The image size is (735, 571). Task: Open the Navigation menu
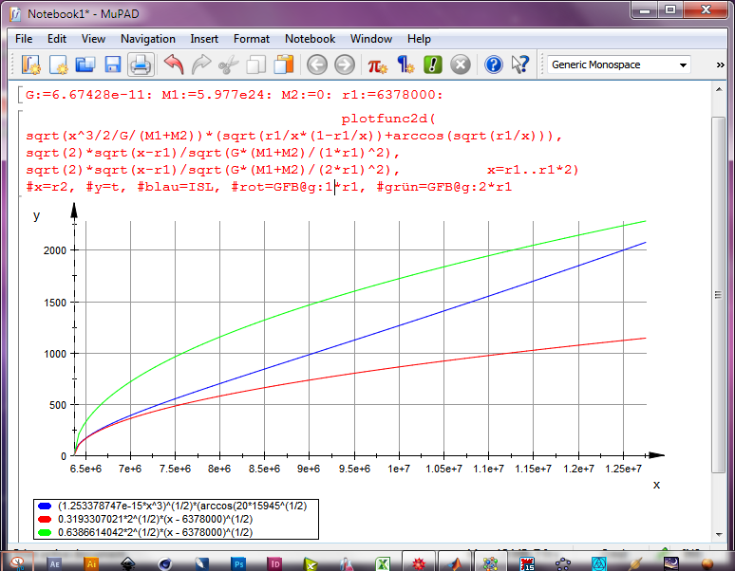(x=148, y=39)
